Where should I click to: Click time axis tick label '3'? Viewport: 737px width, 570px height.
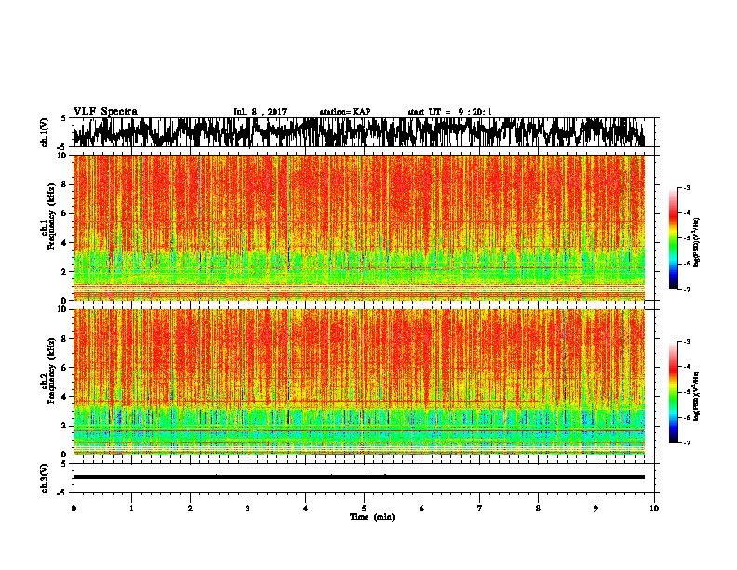248,509
